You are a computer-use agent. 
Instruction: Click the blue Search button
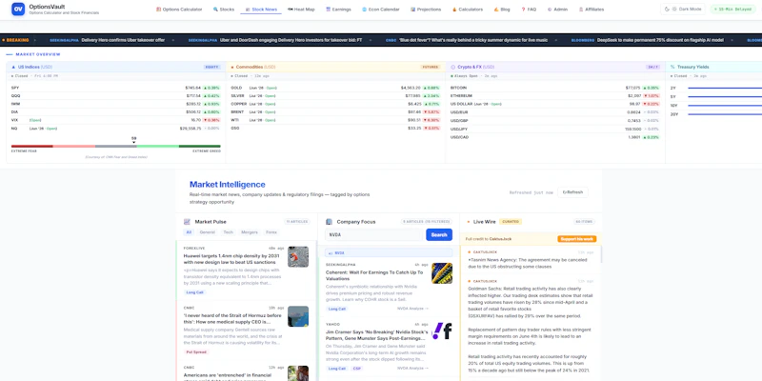point(439,234)
